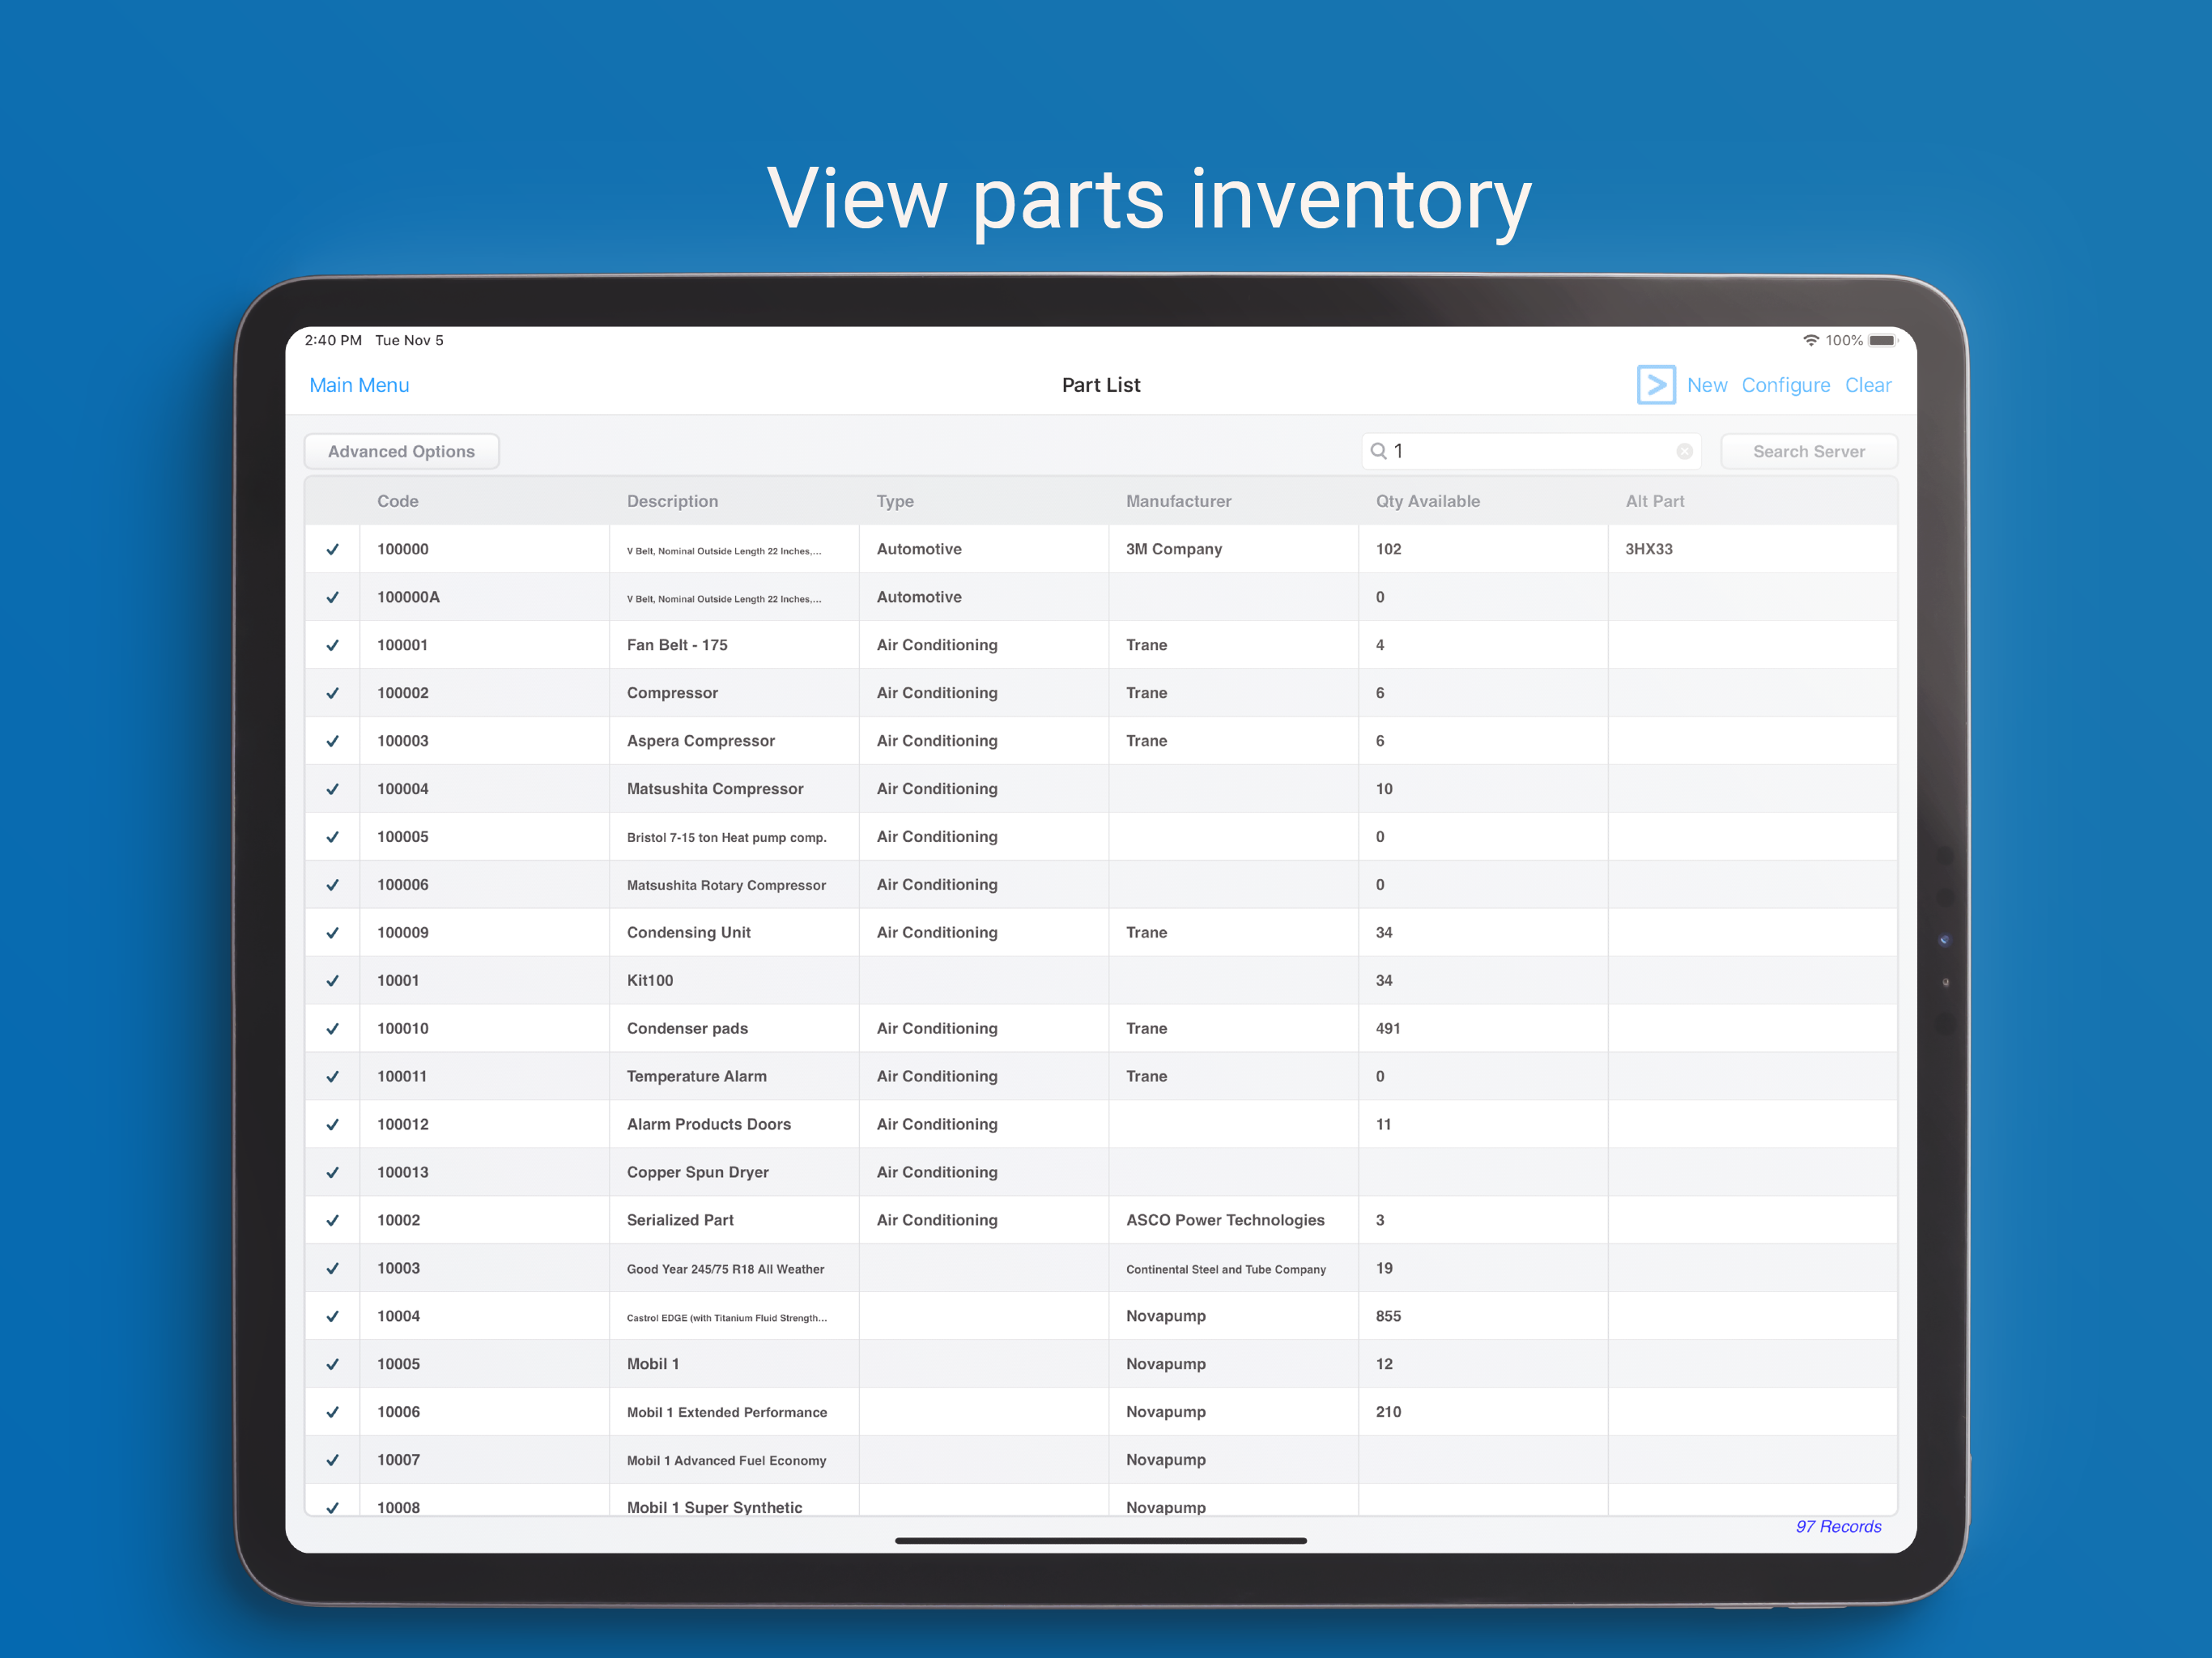The width and height of the screenshot is (2212, 1658).
Task: Toggle checkmark for part 10005 Mobil 1
Action: point(333,1364)
